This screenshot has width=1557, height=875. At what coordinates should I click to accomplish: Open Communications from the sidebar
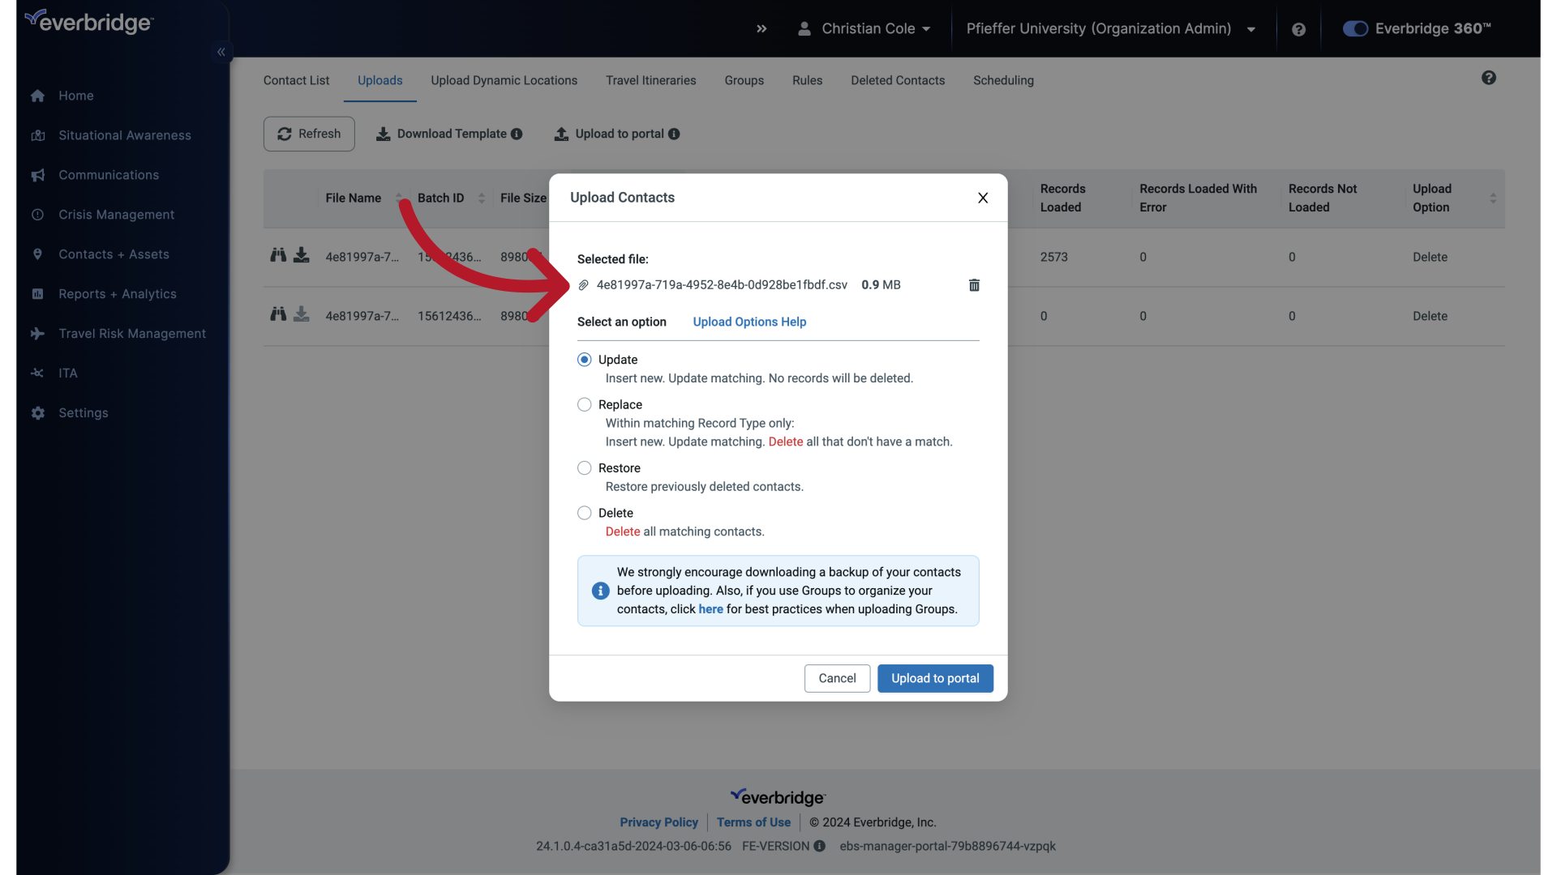tap(37, 175)
